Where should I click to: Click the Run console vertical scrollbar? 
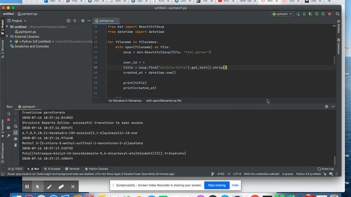point(335,160)
